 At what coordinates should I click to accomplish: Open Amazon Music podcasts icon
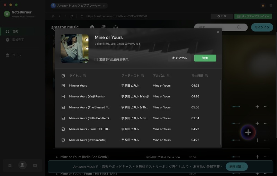click(x=104, y=27)
